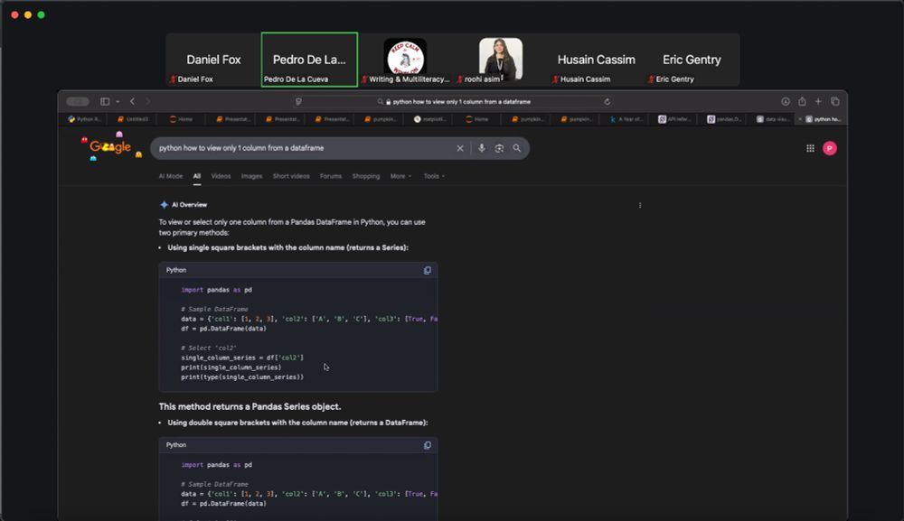Click 'Using single square brackets' bullet text
This screenshot has height=521, width=904.
tap(287, 247)
